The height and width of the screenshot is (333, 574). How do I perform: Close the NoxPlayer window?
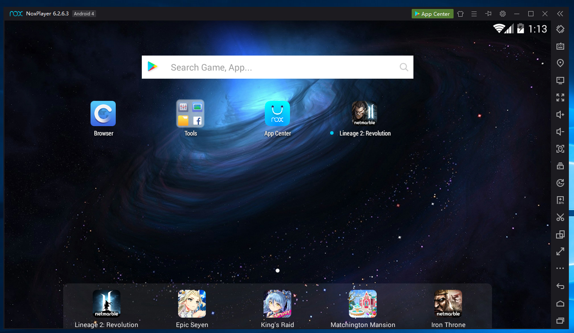(545, 14)
